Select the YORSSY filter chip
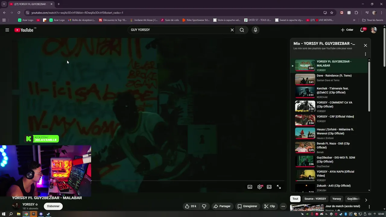386x217 pixels. (337, 199)
